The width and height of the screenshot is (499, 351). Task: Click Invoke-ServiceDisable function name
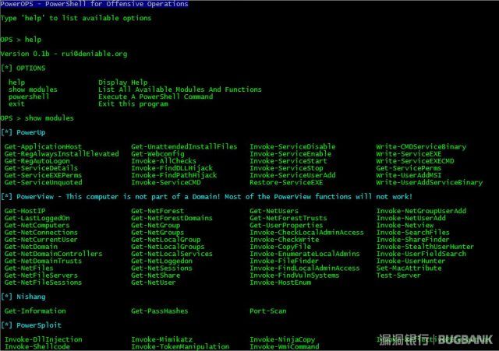(292, 147)
